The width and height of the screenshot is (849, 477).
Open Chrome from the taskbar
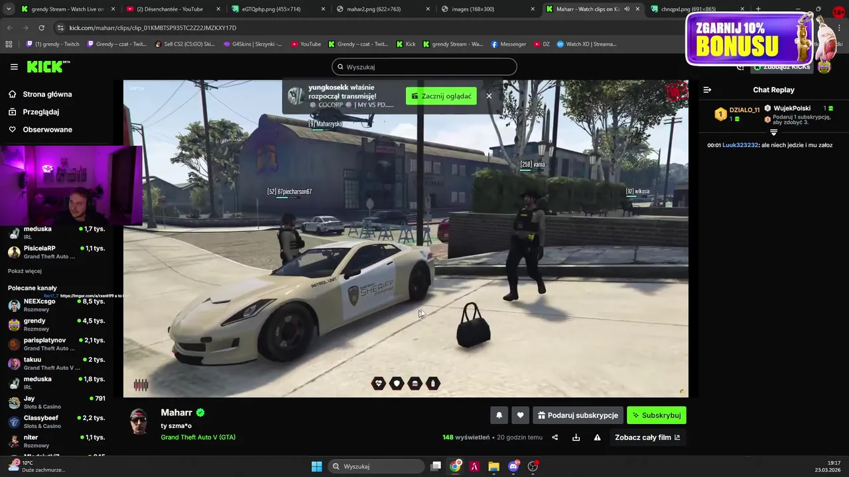click(455, 466)
